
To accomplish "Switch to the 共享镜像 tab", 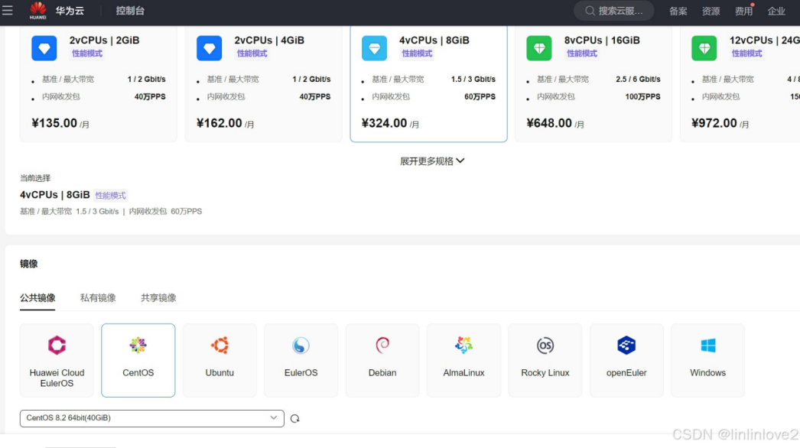I will (x=158, y=298).
